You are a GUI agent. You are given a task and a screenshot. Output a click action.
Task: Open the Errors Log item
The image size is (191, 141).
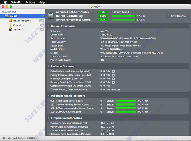[19, 25]
